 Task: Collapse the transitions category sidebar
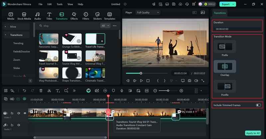30,81
